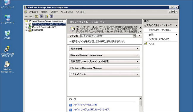Click the file server icon in the description banner
The height and width of the screenshot is (112, 193).
pyautogui.click(x=72, y=29)
